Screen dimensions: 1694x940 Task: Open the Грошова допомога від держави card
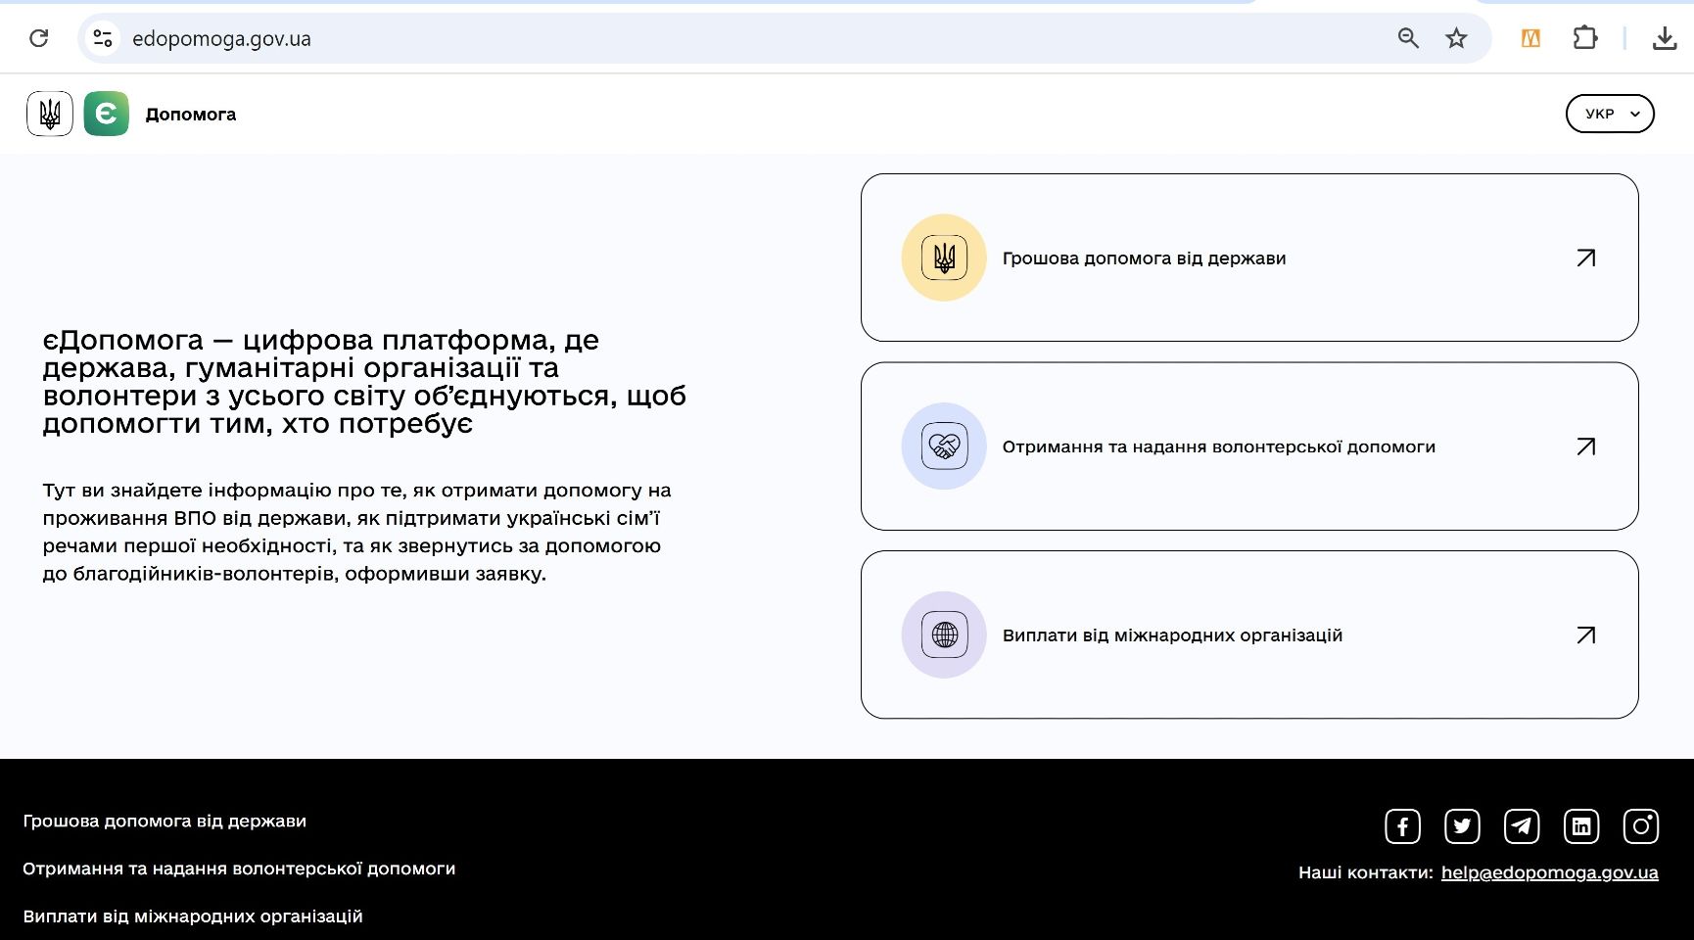pos(1248,258)
